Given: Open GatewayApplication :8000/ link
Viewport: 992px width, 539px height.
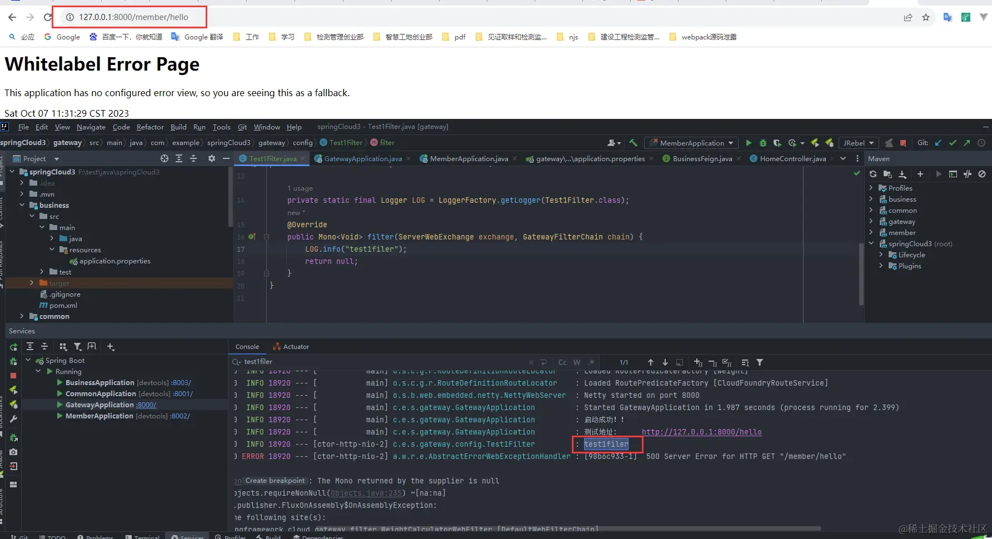Looking at the screenshot, I should pyautogui.click(x=146, y=405).
